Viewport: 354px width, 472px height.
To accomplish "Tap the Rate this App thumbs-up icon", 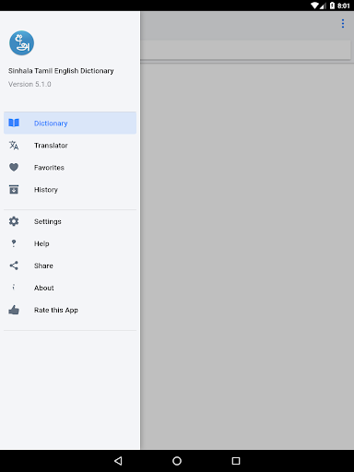I will point(14,310).
